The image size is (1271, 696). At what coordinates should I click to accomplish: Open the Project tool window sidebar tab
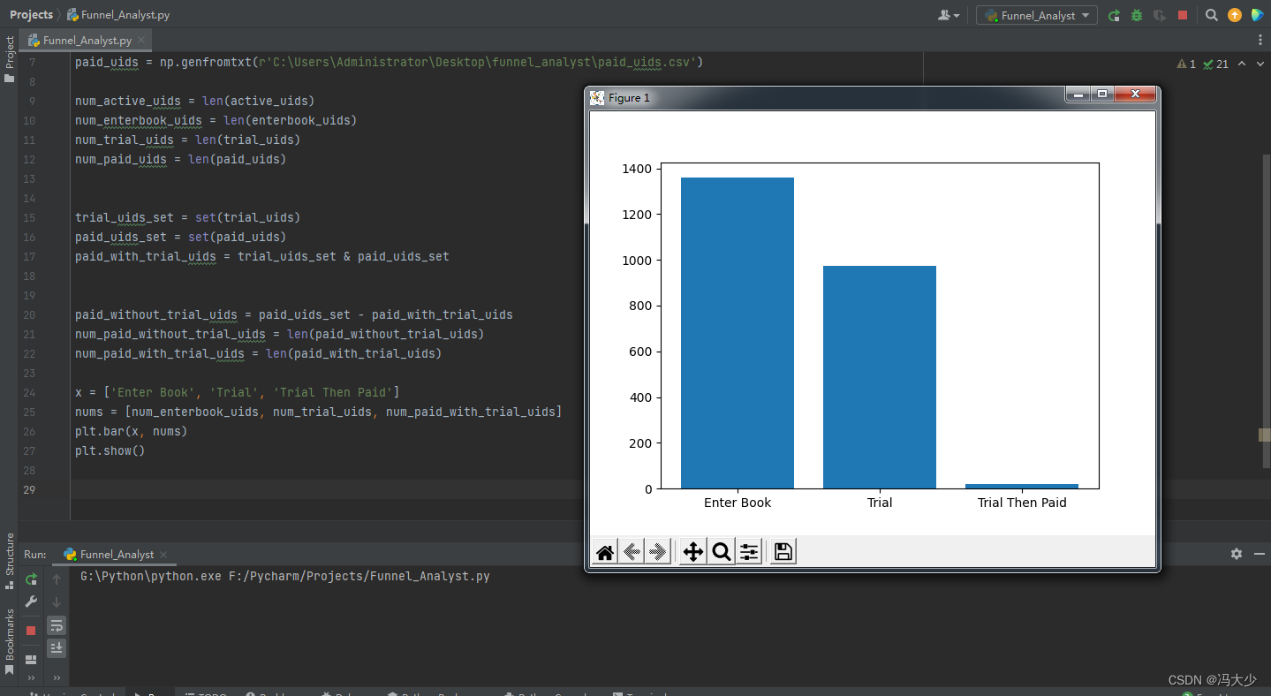[9, 58]
